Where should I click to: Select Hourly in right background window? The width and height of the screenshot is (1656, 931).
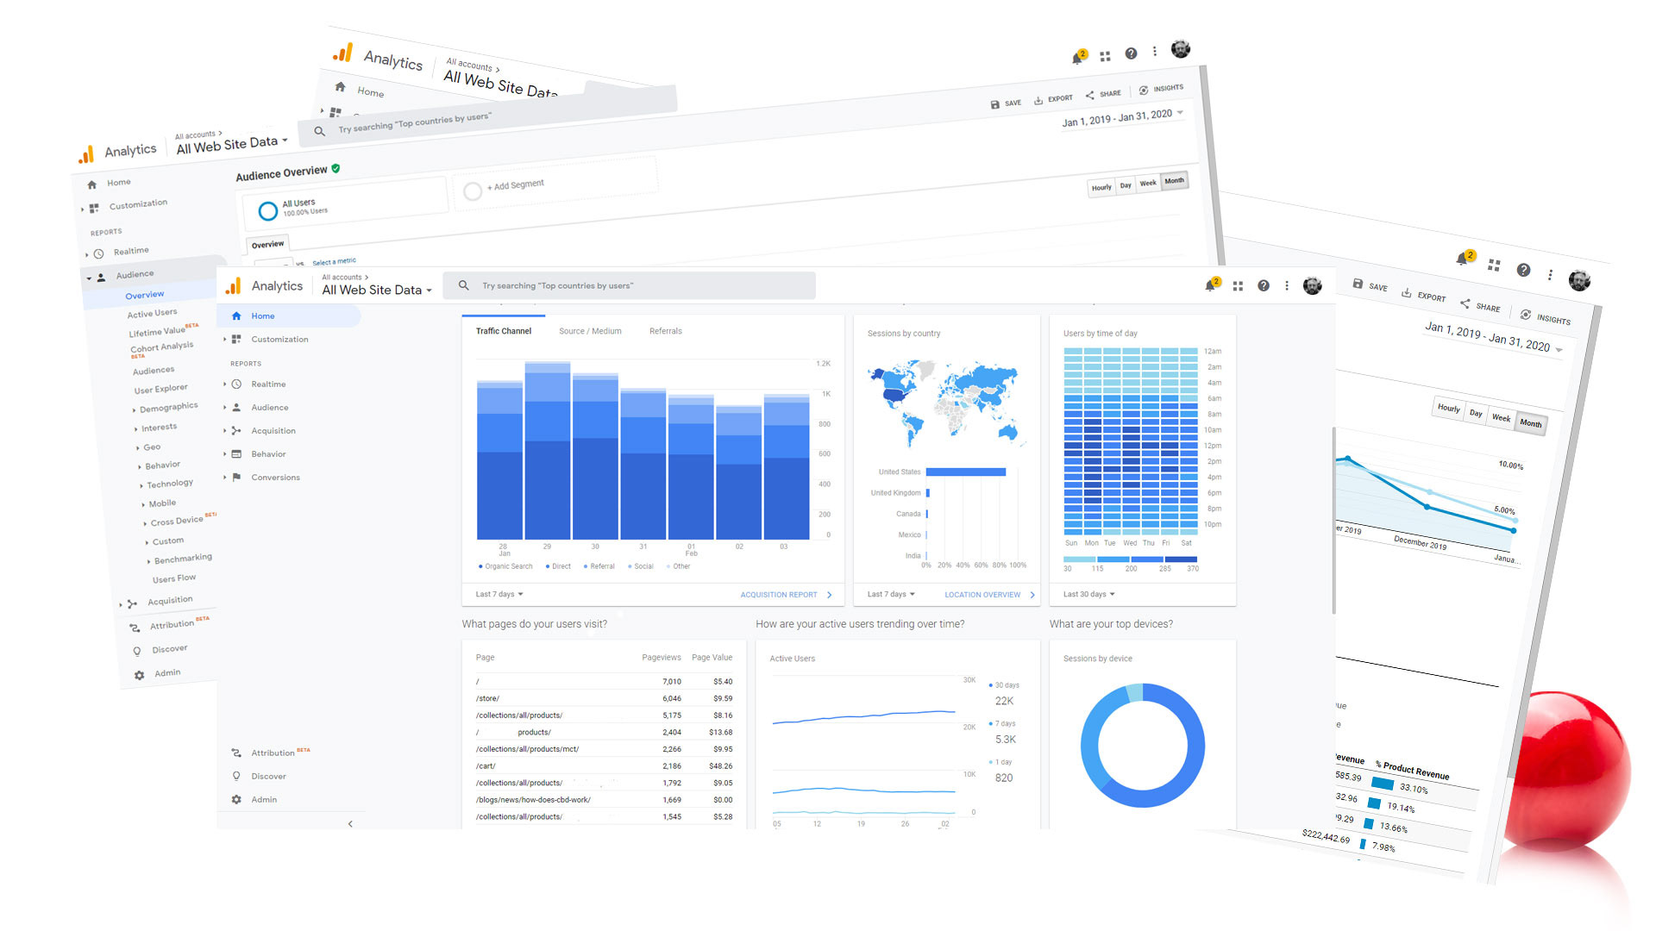tap(1449, 409)
